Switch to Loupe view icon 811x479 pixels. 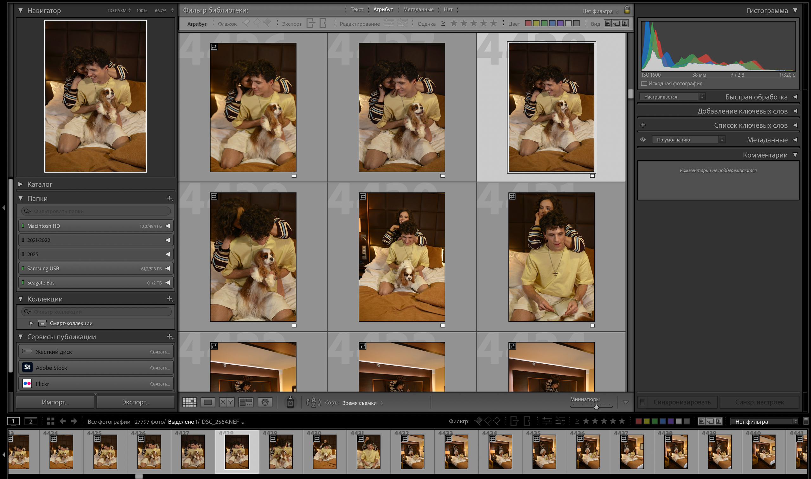[x=208, y=402]
